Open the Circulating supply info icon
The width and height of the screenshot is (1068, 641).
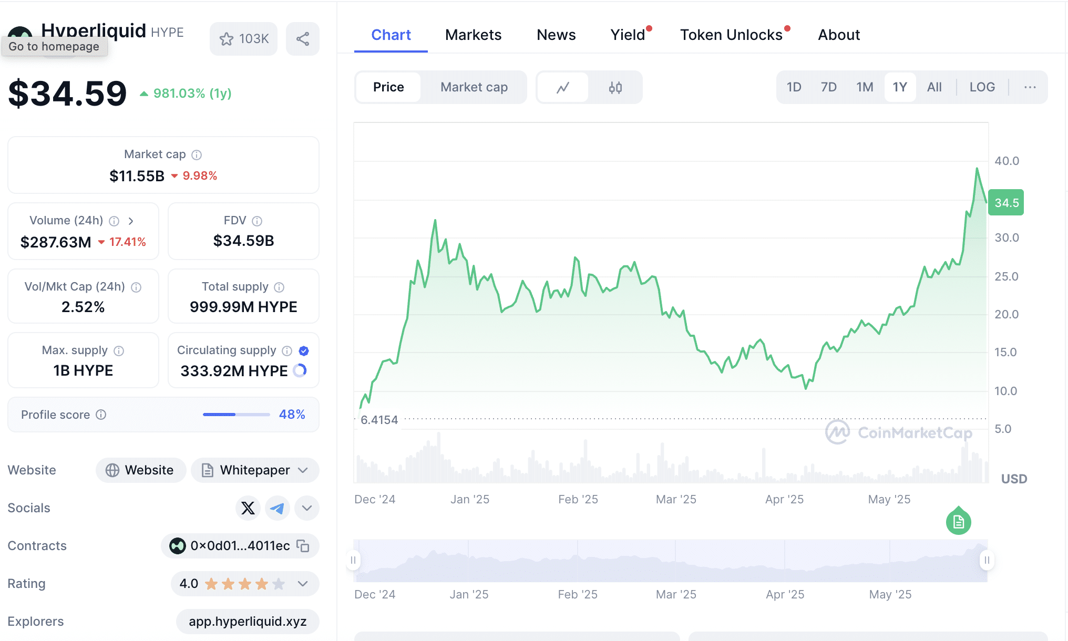click(x=287, y=351)
